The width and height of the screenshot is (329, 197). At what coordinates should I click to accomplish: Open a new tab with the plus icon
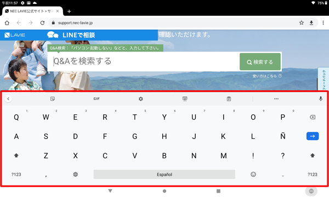[69, 11]
